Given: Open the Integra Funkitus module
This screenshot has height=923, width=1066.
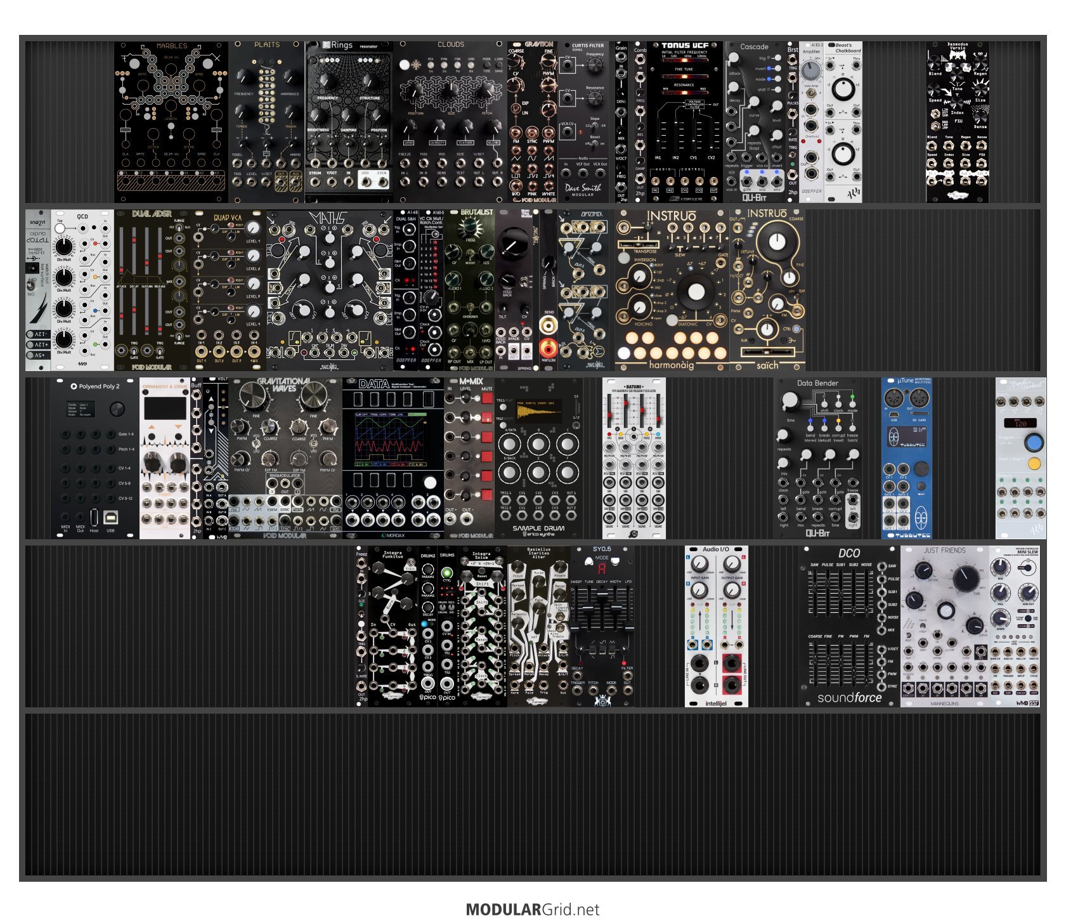Looking at the screenshot, I should pos(393,627).
